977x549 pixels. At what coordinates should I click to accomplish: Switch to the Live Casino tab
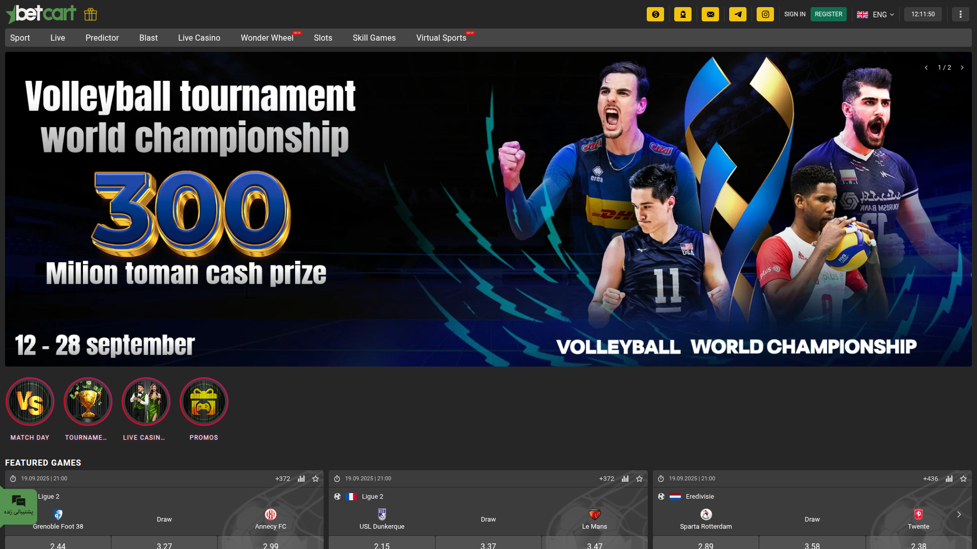coord(199,38)
